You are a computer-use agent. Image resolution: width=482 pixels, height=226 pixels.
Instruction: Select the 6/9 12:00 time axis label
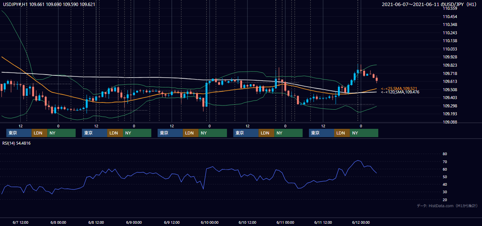point(172,223)
